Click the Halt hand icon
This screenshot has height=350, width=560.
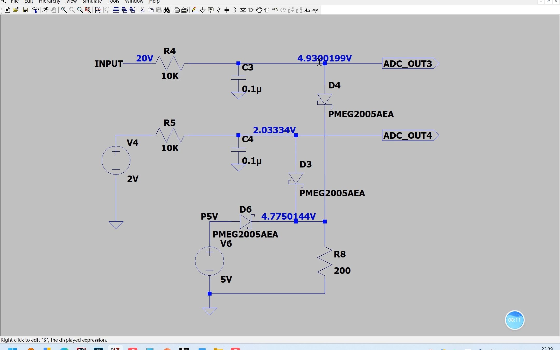tap(54, 10)
